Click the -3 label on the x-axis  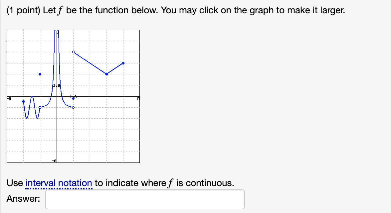(9, 99)
